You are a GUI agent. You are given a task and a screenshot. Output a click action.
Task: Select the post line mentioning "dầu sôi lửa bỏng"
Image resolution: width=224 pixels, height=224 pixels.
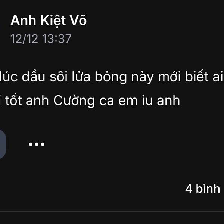coord(112,77)
